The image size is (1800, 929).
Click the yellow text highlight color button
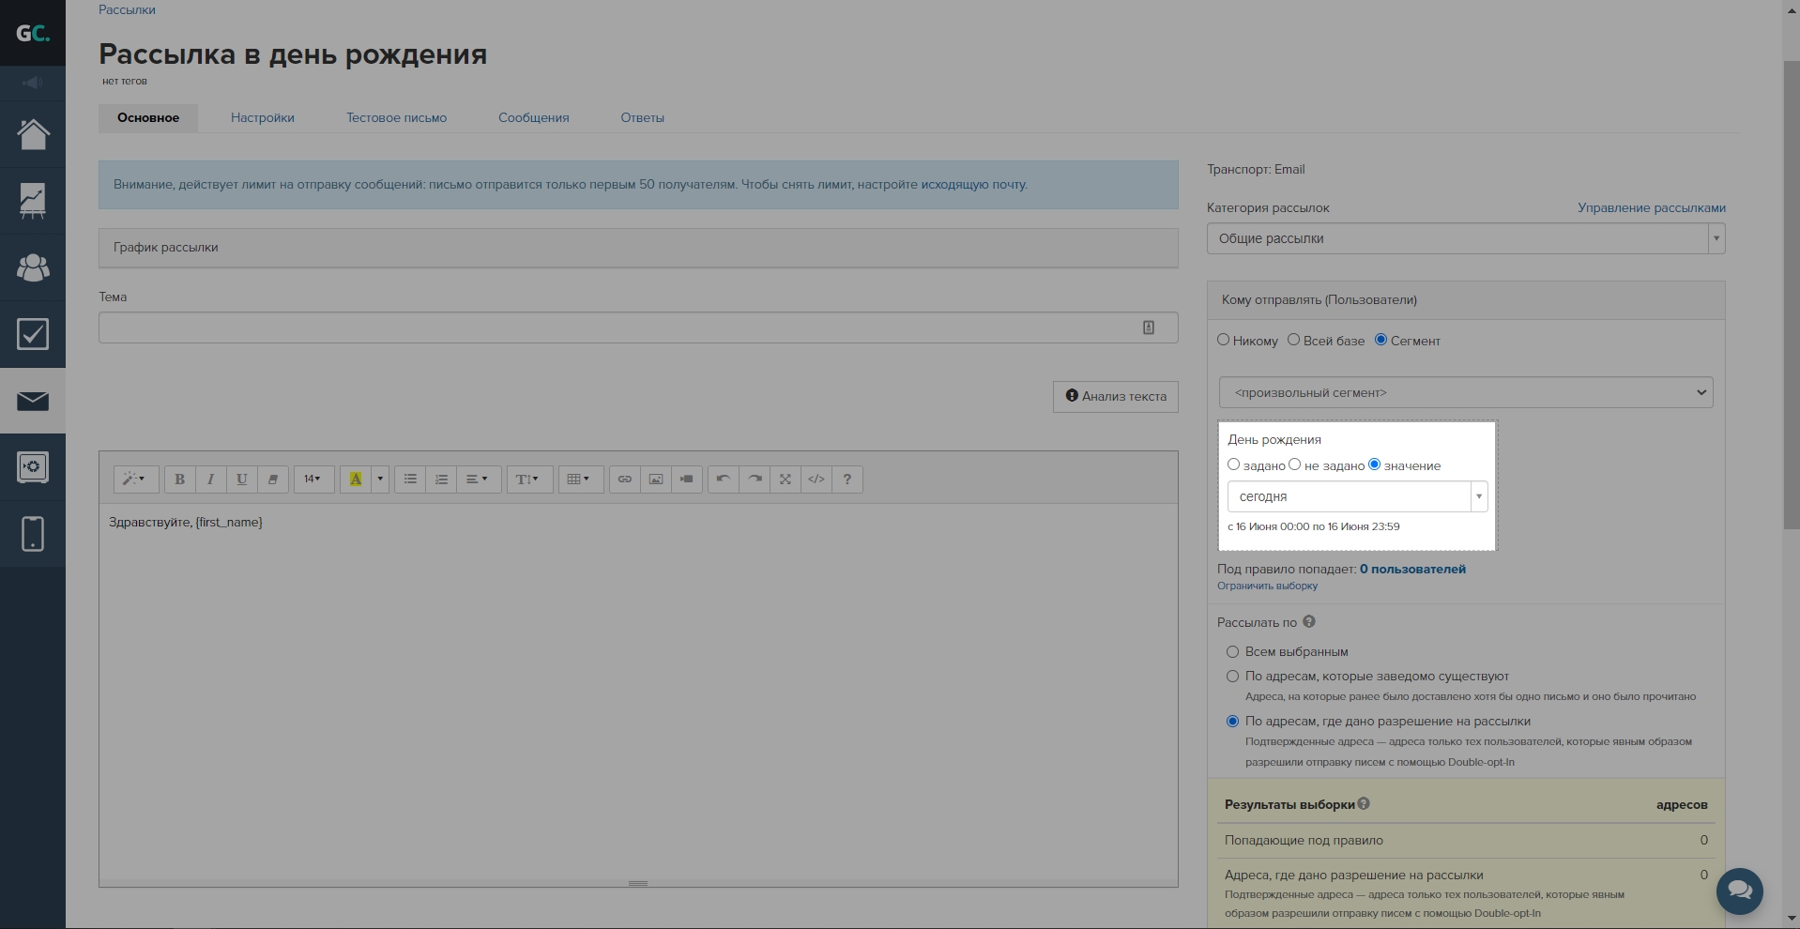[x=356, y=480]
